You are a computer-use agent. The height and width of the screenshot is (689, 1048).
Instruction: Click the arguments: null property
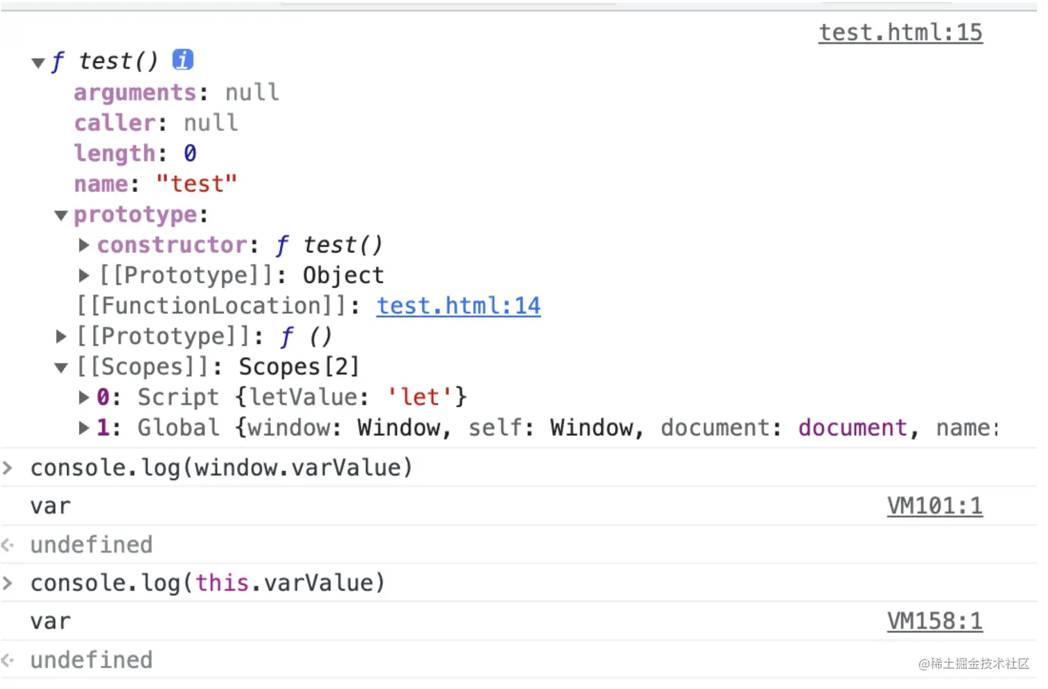[x=176, y=93]
